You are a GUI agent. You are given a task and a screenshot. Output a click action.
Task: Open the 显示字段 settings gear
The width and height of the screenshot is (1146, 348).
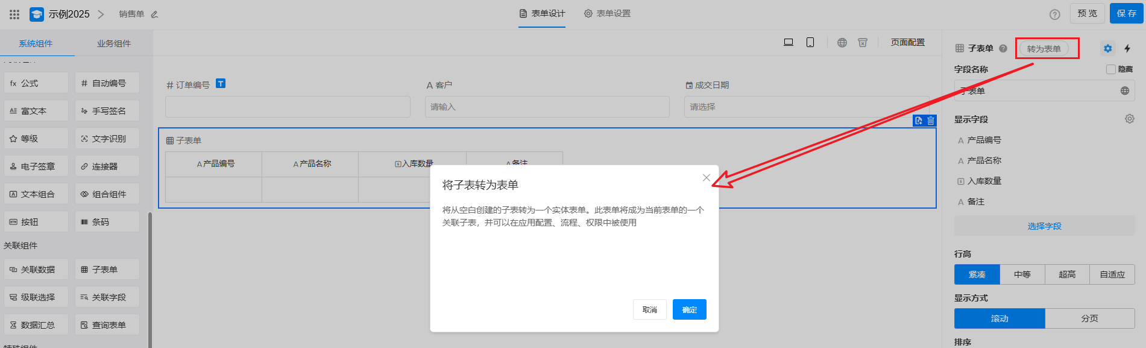(1129, 119)
